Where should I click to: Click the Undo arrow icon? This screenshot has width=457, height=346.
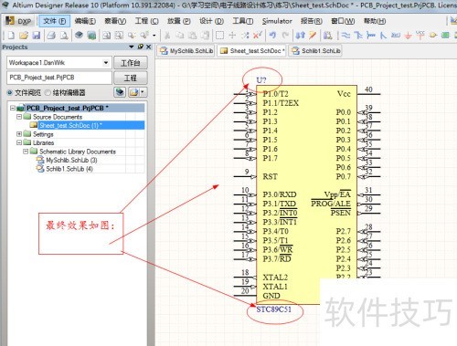coord(272,36)
